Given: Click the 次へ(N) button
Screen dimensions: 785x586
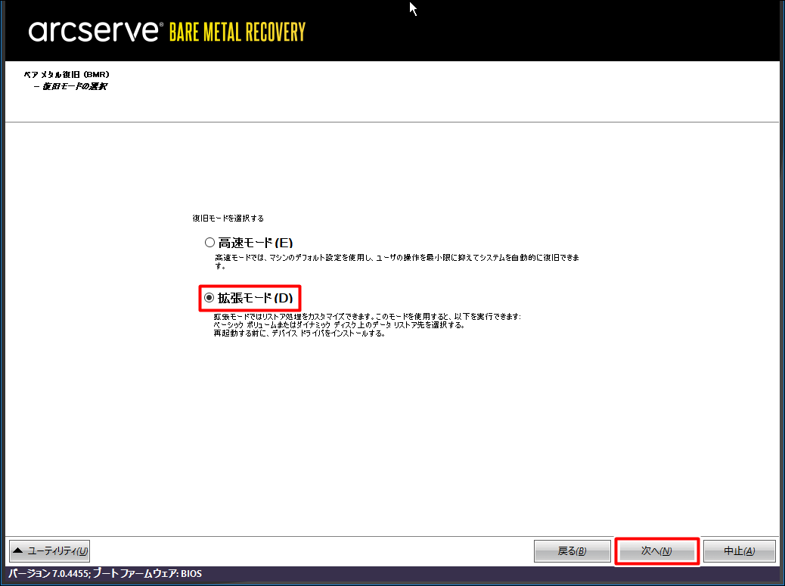Looking at the screenshot, I should [656, 551].
